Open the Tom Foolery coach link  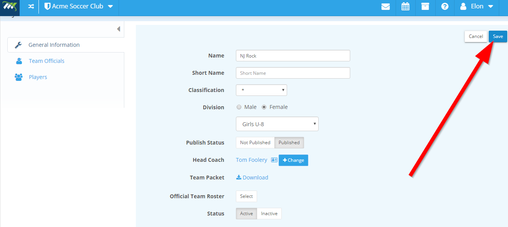(251, 160)
